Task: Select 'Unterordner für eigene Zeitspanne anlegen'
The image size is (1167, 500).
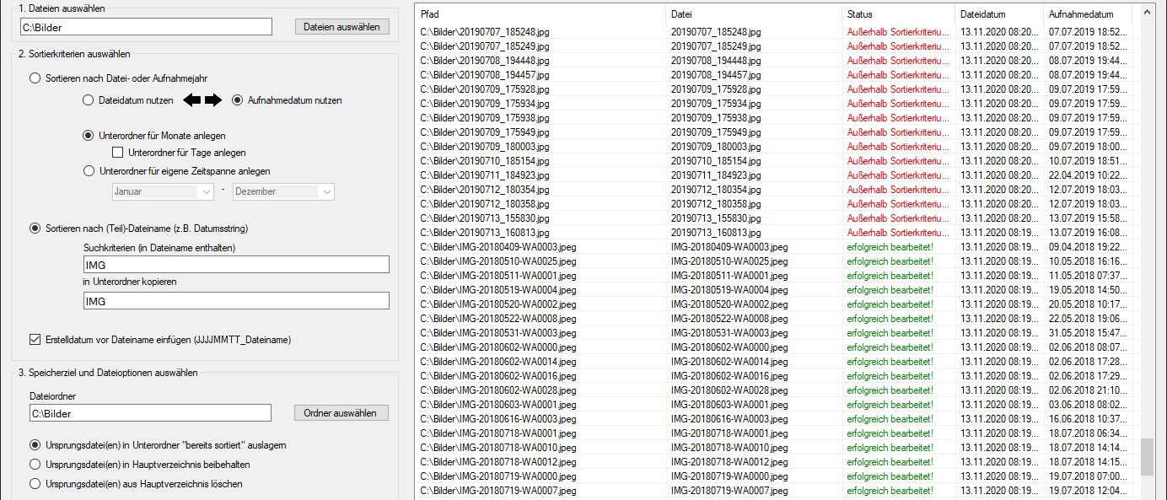Action: 89,171
